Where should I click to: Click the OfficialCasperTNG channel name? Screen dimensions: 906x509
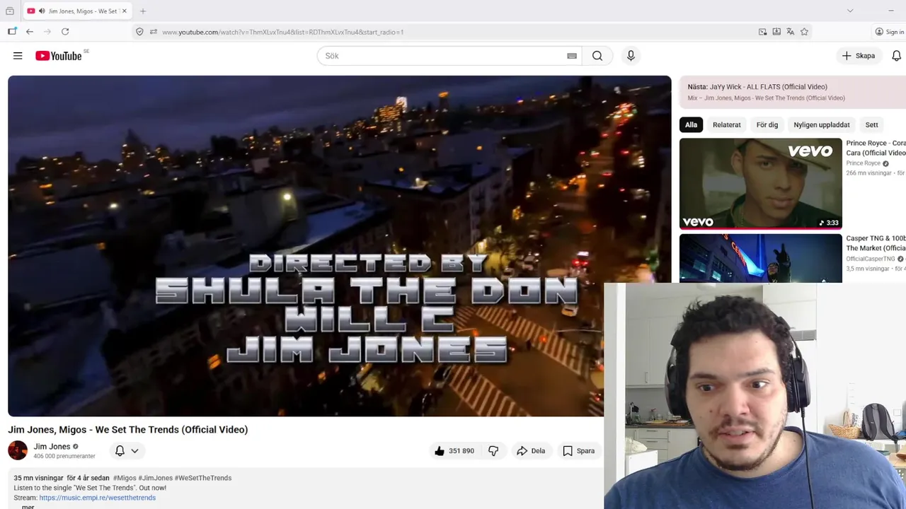click(x=870, y=259)
